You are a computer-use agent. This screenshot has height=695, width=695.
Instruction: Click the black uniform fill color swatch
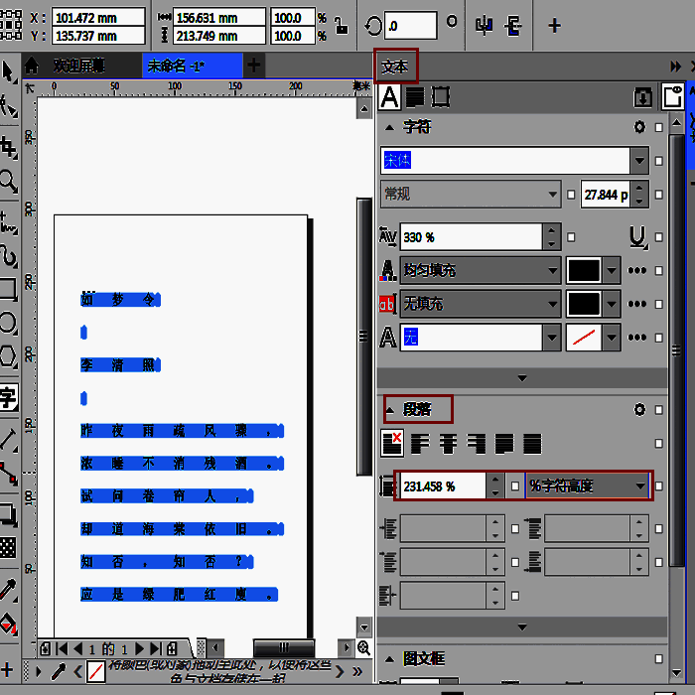point(583,270)
